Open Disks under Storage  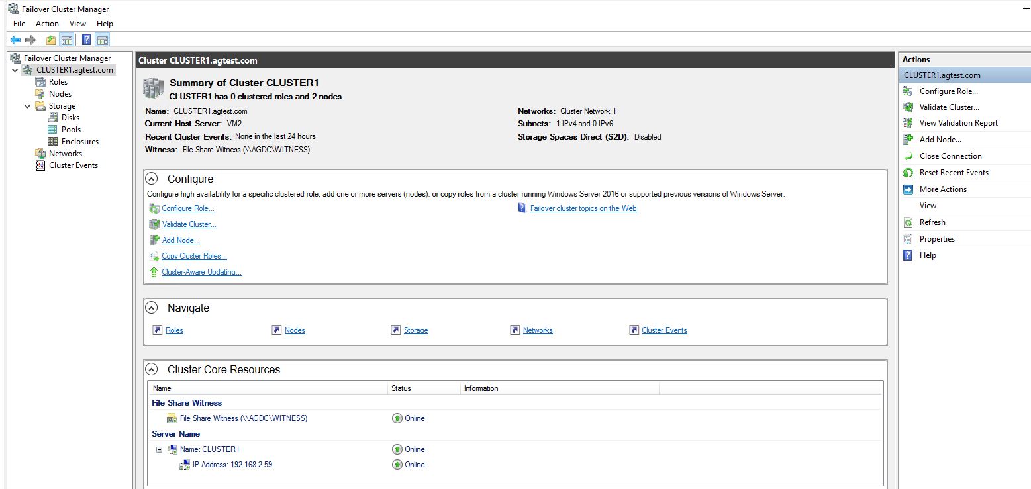click(70, 118)
